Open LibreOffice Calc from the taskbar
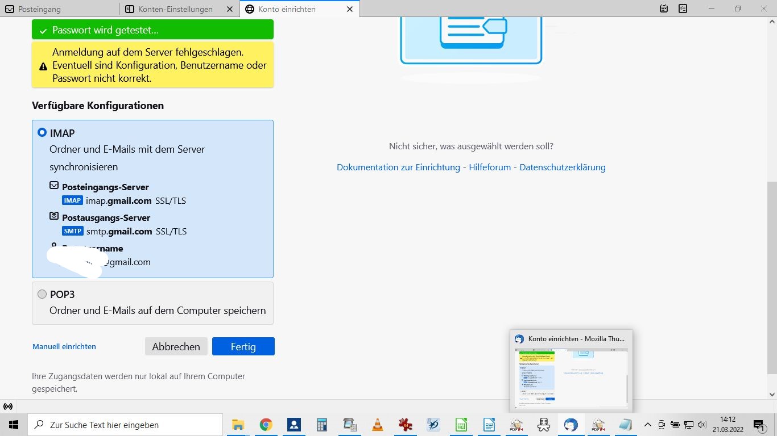The image size is (777, 436). [461, 425]
